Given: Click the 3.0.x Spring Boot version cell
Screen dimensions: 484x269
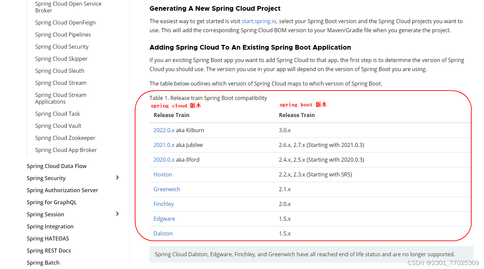Looking at the screenshot, I should point(285,130).
